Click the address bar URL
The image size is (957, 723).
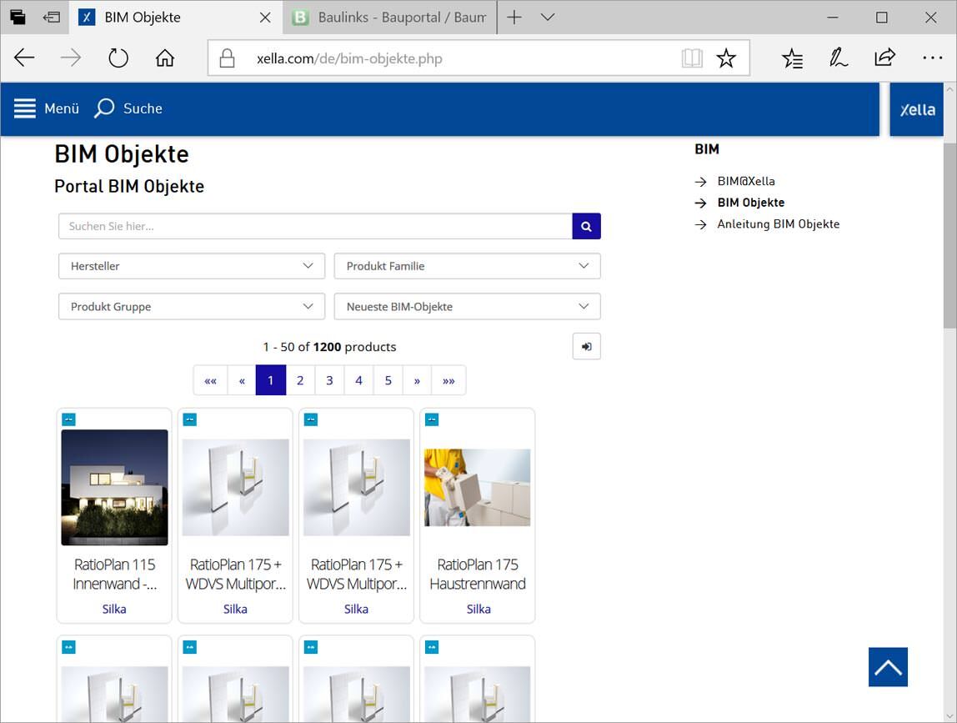click(349, 58)
